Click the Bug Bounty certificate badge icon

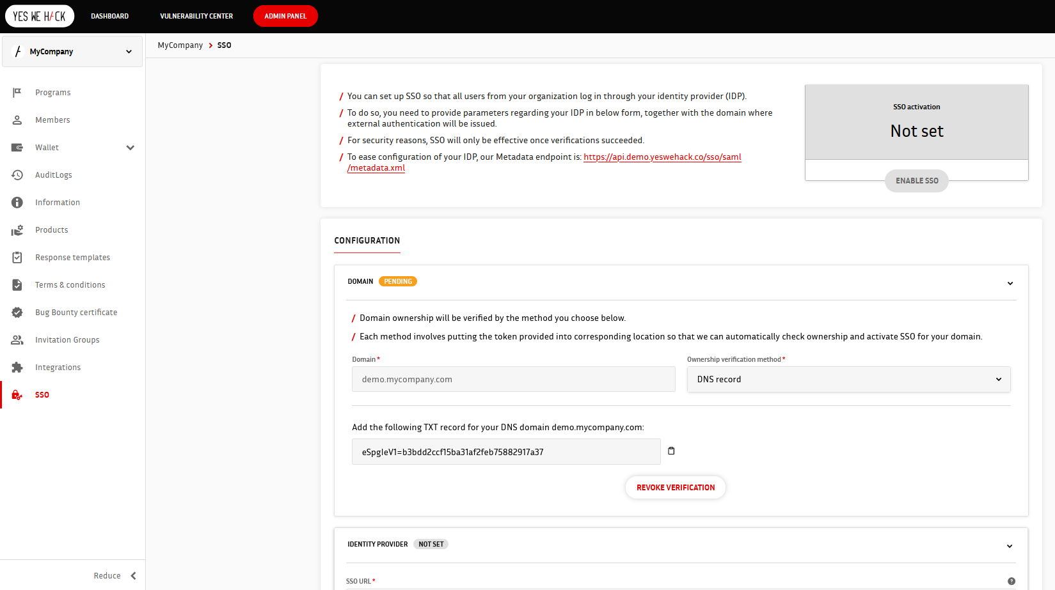coord(17,313)
